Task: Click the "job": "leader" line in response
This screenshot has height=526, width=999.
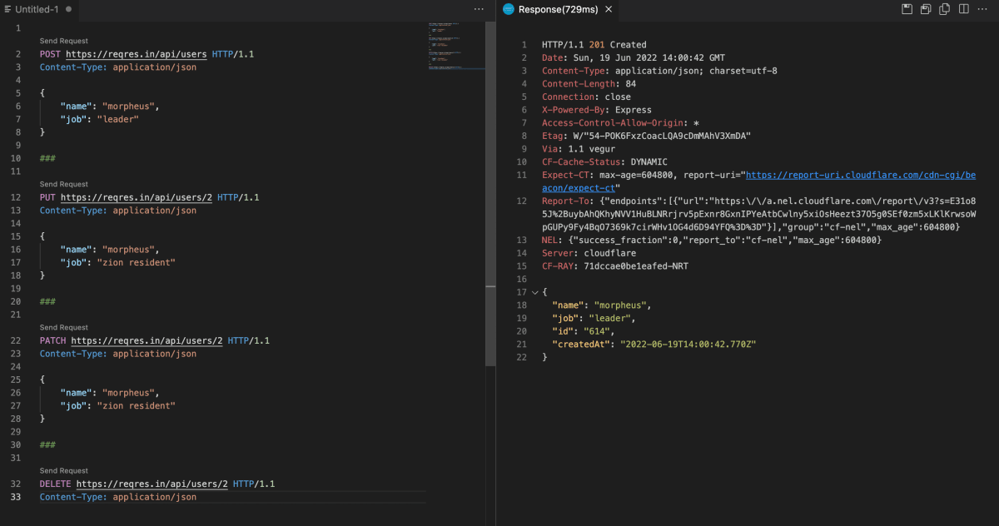Action: pyautogui.click(x=594, y=318)
